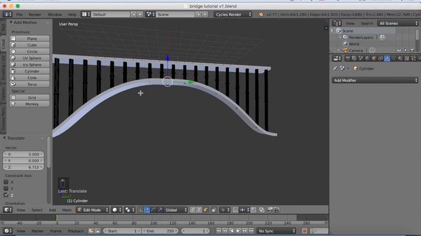This screenshot has height=236, width=421.
Task: Expand the Camera outliner item
Action: [338, 50]
